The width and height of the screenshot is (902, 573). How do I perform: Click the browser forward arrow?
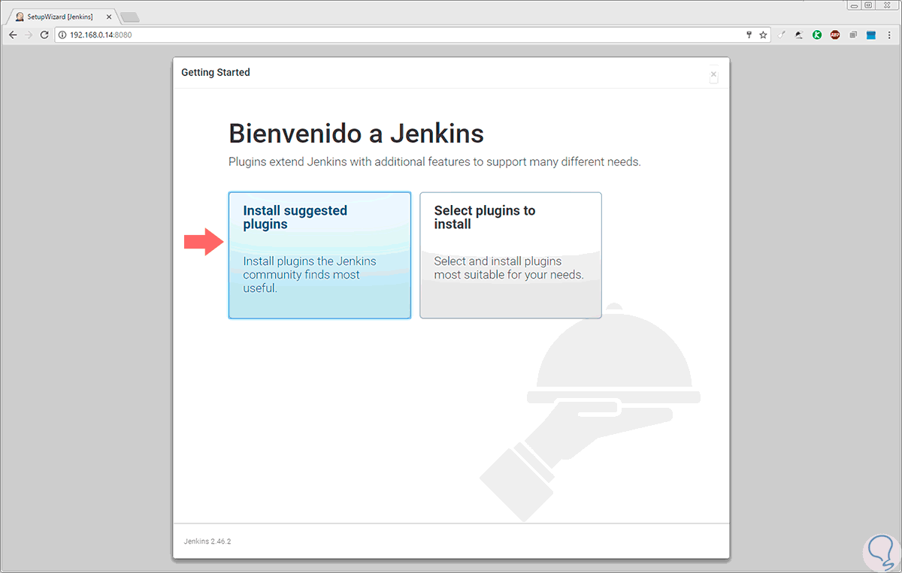coord(29,35)
